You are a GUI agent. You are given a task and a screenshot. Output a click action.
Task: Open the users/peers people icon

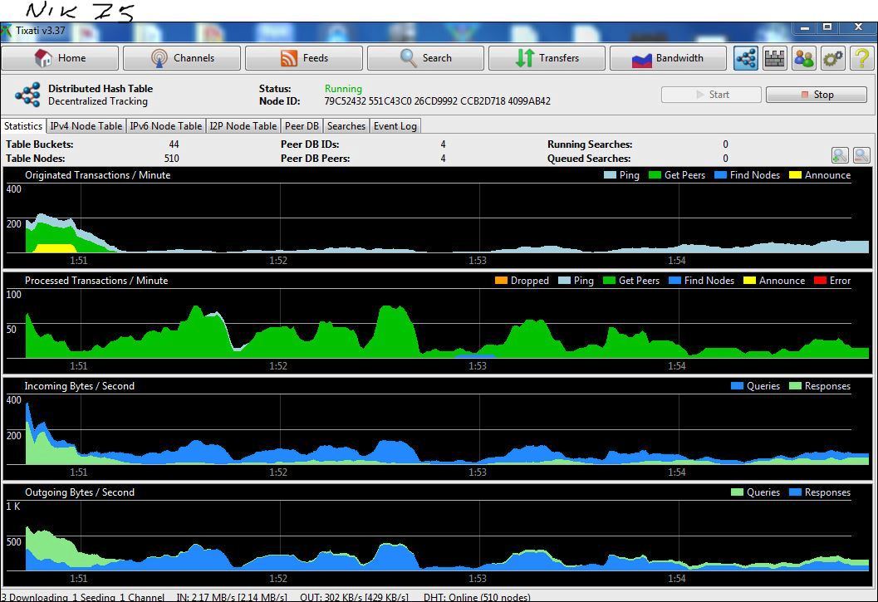coord(804,58)
